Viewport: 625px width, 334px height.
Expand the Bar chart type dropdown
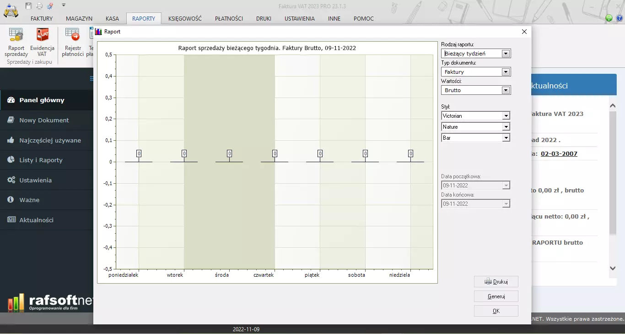coord(506,138)
